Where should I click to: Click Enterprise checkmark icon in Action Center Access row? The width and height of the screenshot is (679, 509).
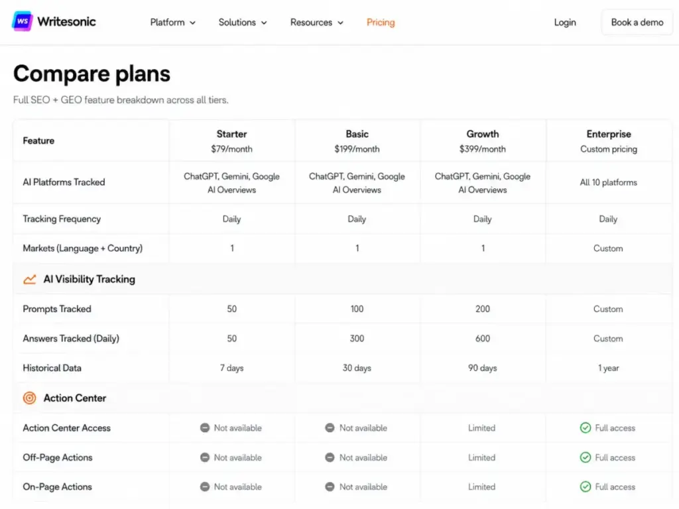tap(586, 428)
